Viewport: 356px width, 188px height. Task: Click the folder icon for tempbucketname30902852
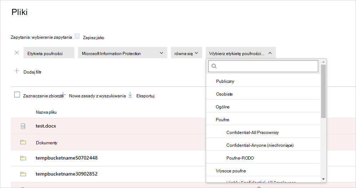coord(23,174)
